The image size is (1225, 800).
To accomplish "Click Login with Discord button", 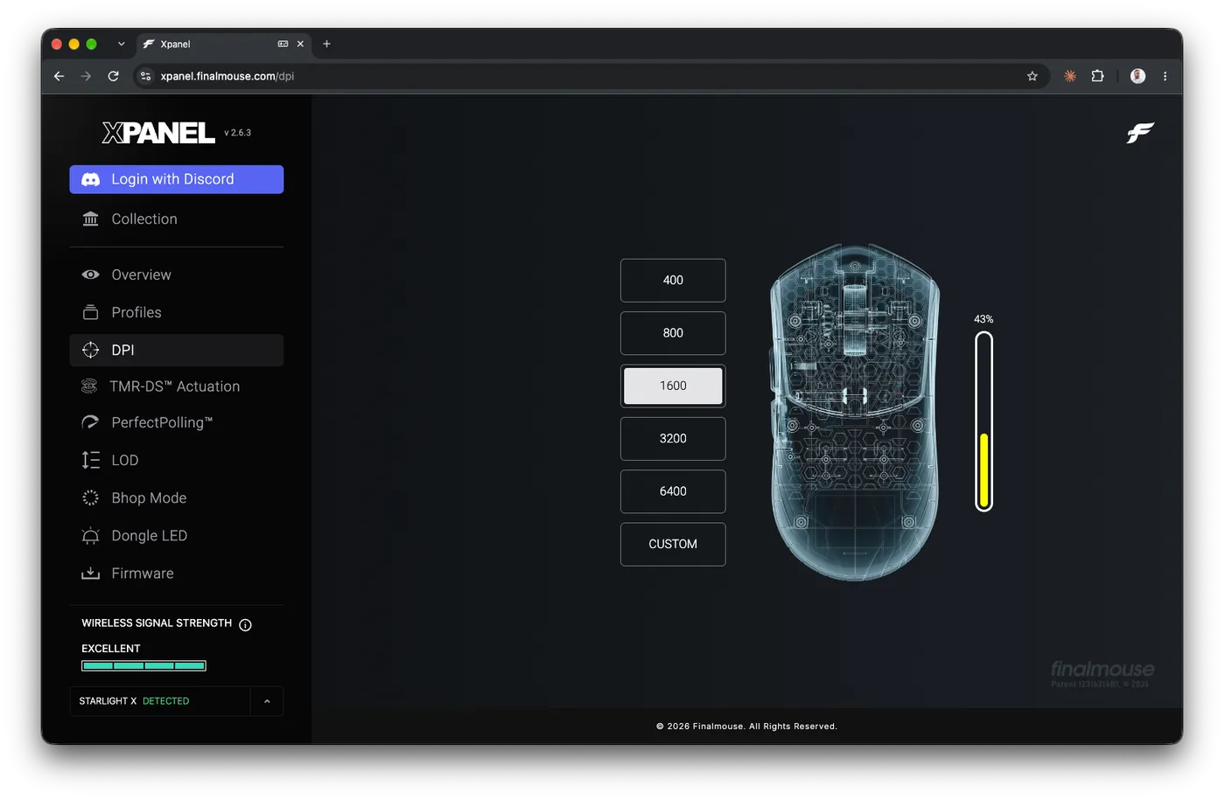I will click(x=177, y=179).
